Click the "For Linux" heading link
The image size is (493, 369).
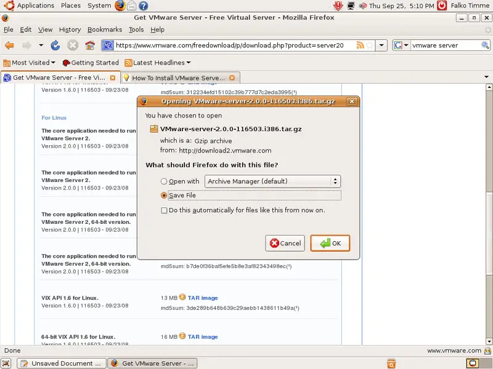click(54, 117)
